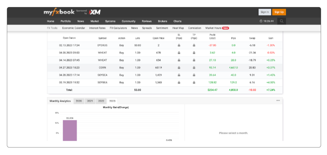
Task: Click the Sign In button
Action: click(264, 12)
